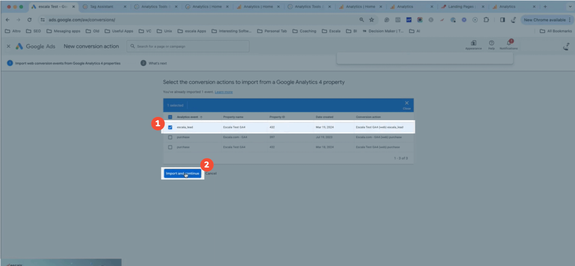
Task: Open the Help icon in Google Ads
Action: point(492,45)
